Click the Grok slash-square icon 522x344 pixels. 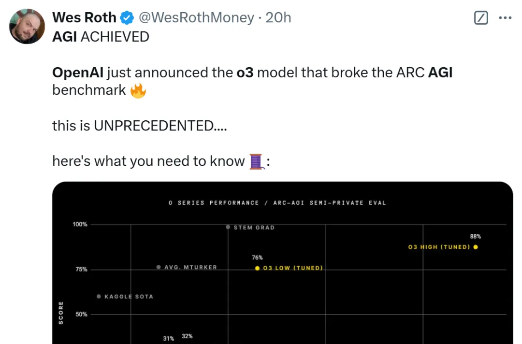[481, 17]
